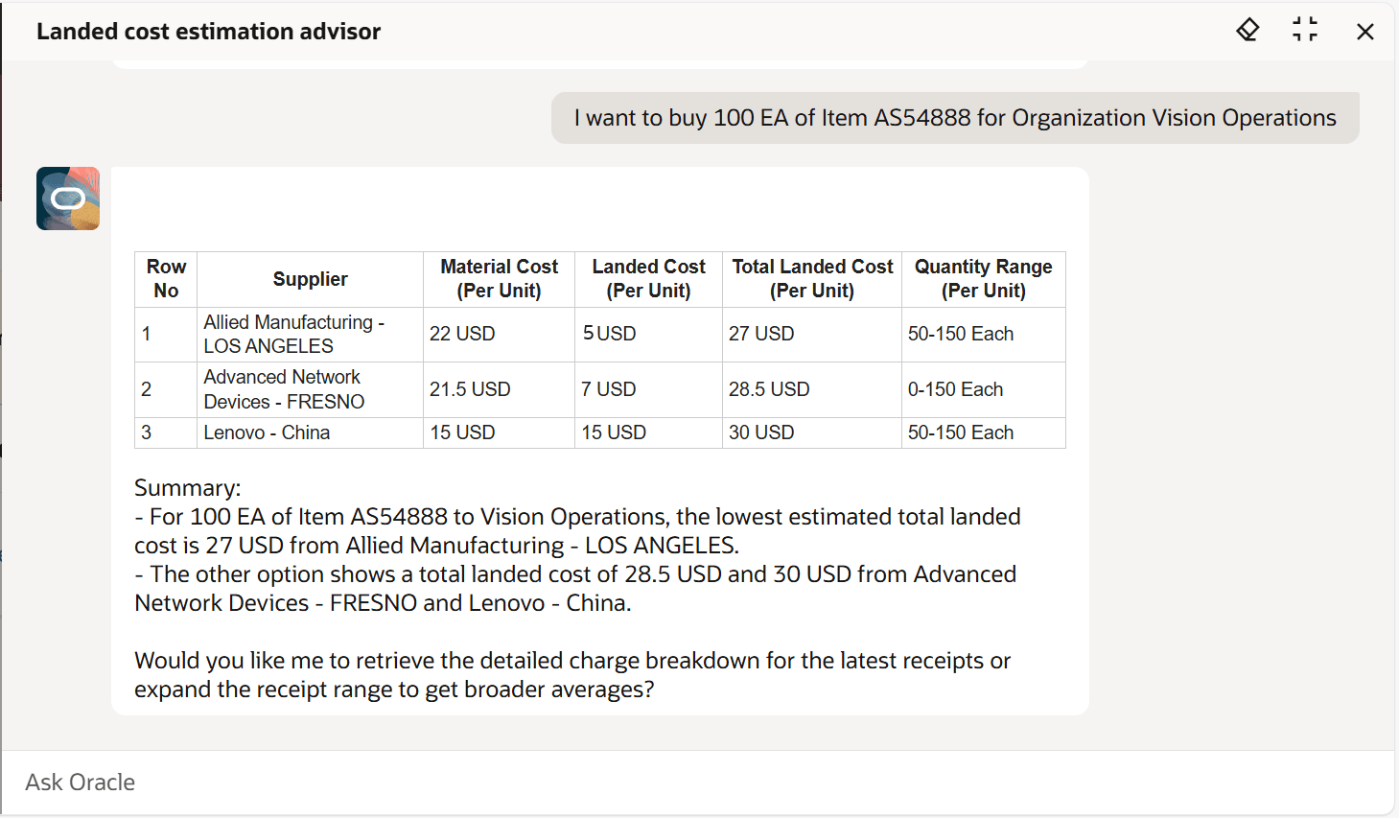Screen dimensions: 1399x818
Task: Click the Advanced Network Devices - FRESNO cell
Action: [281, 389]
